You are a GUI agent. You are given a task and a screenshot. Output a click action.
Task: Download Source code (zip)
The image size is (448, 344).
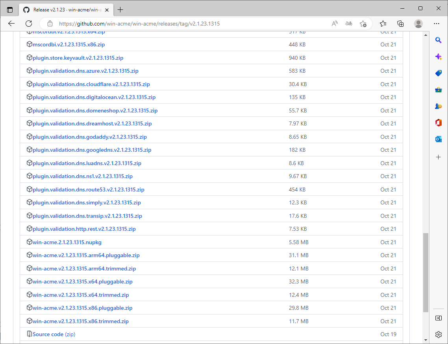54,334
